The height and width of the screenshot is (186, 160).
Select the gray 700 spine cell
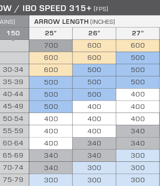(x=51, y=46)
